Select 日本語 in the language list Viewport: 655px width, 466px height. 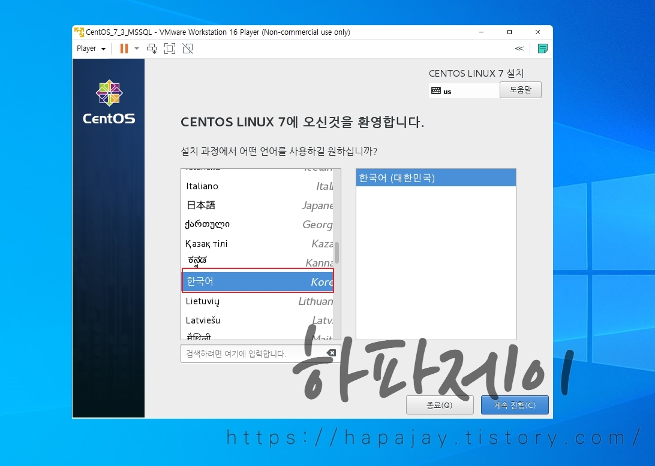[258, 205]
